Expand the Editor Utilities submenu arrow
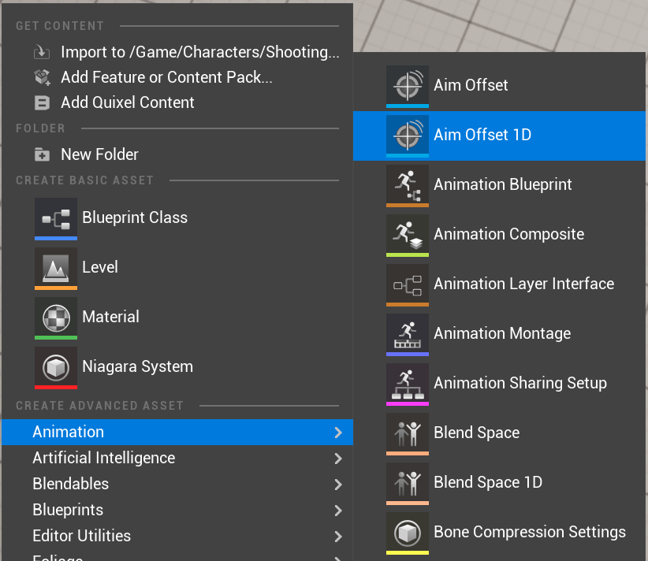The width and height of the screenshot is (648, 561). 338,536
